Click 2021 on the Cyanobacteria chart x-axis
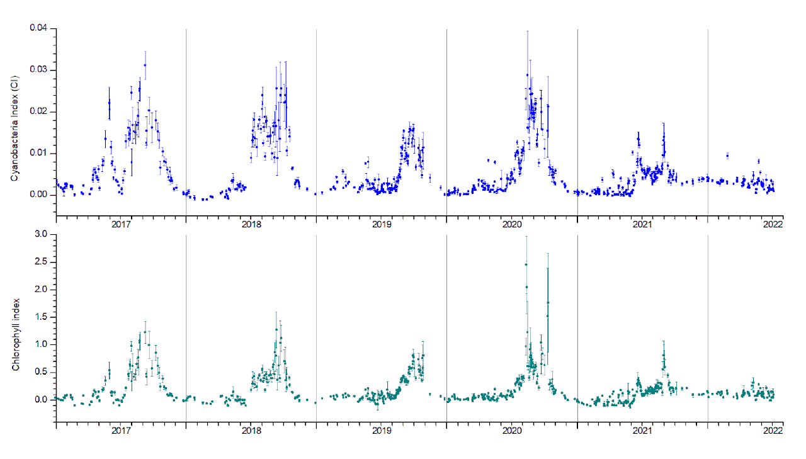This screenshot has height=459, width=806. click(x=642, y=224)
